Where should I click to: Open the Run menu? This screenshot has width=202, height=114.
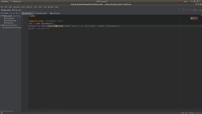35,7
